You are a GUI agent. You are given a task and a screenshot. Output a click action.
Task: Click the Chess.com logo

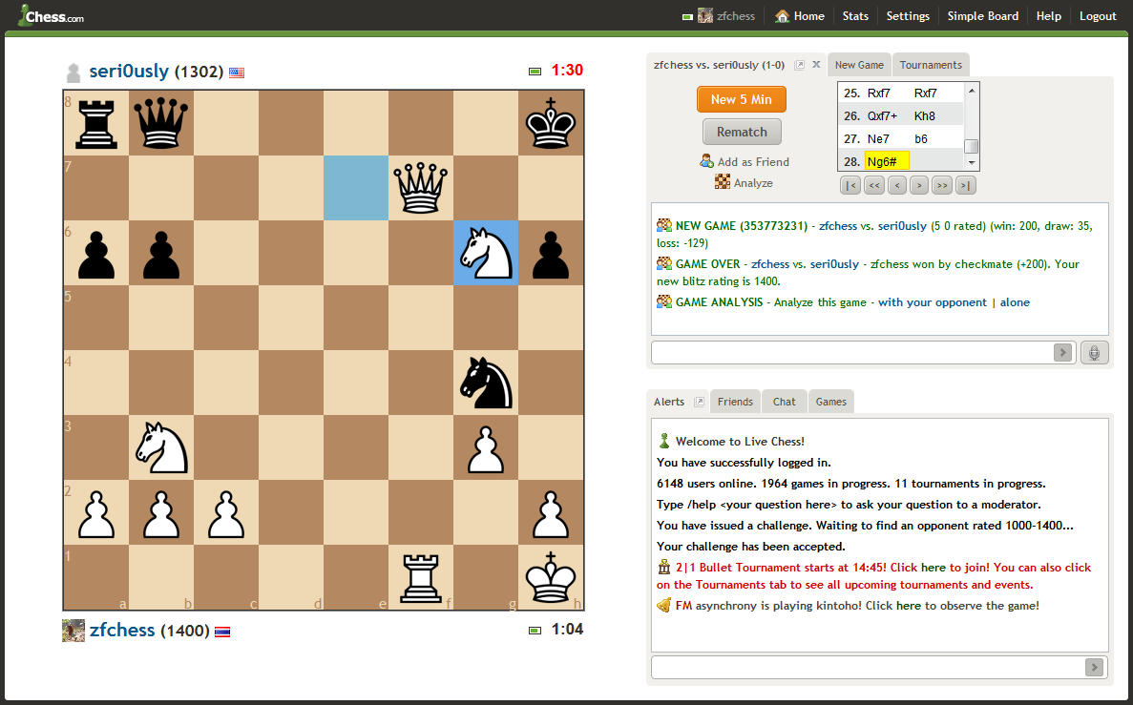pyautogui.click(x=51, y=15)
